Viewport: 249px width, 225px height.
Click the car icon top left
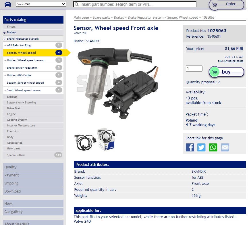pyautogui.click(x=8, y=4)
